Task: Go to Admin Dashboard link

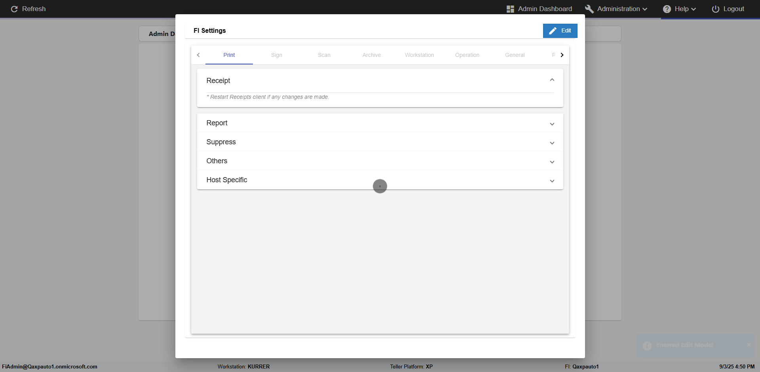Action: click(x=545, y=9)
